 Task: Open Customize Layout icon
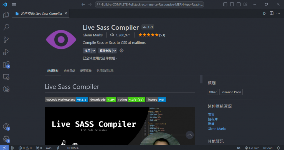245,4
